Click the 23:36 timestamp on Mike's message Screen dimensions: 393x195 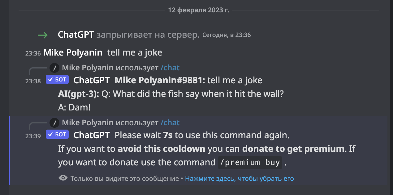point(33,53)
